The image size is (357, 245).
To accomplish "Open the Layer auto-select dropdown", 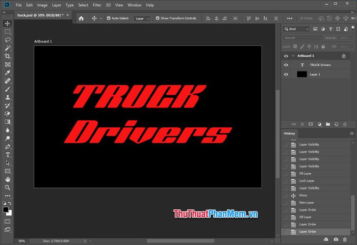I will 142,18.
